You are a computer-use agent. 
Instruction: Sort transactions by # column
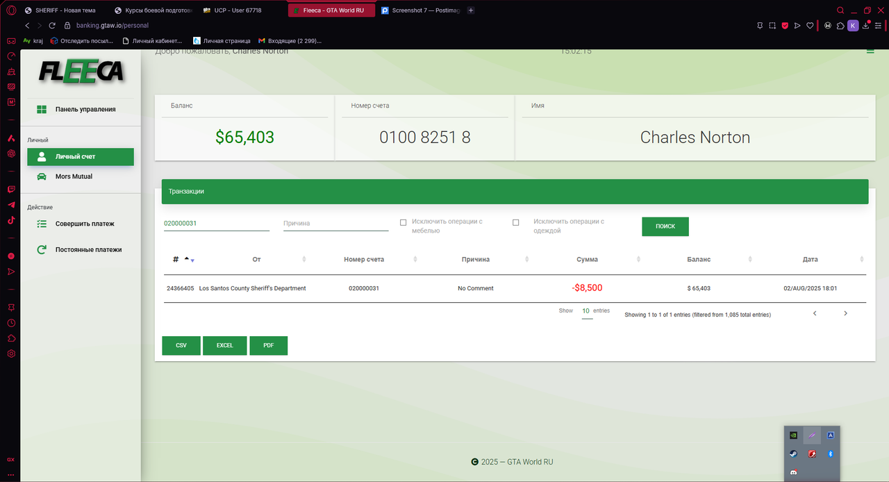click(x=183, y=259)
